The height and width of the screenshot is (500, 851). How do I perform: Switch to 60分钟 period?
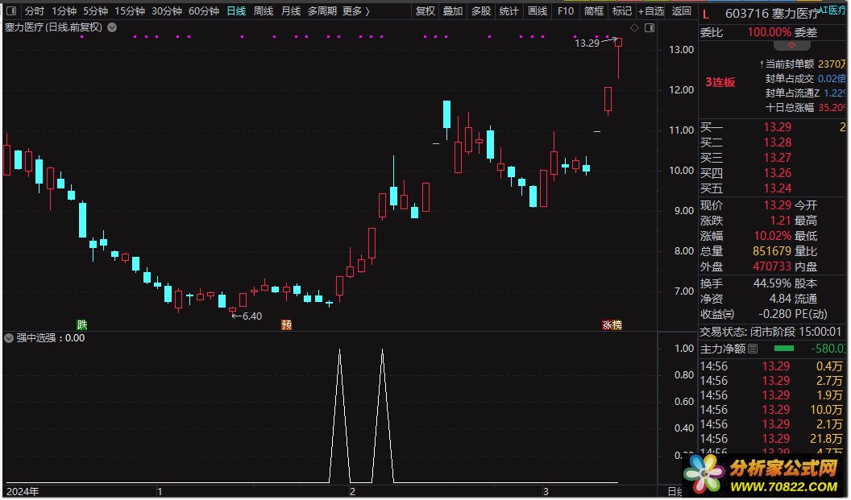pyautogui.click(x=204, y=10)
